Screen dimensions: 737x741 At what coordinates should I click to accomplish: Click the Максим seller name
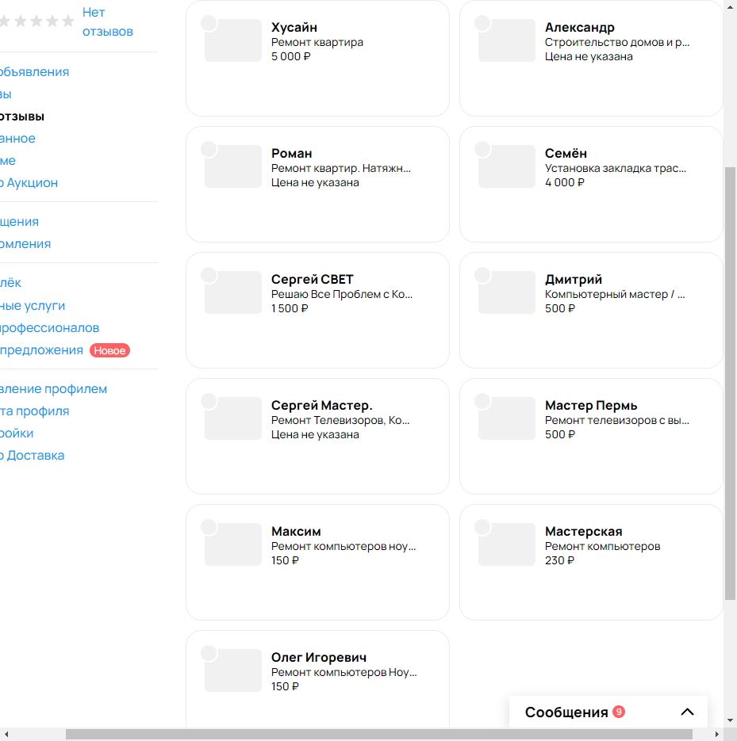[x=296, y=532]
